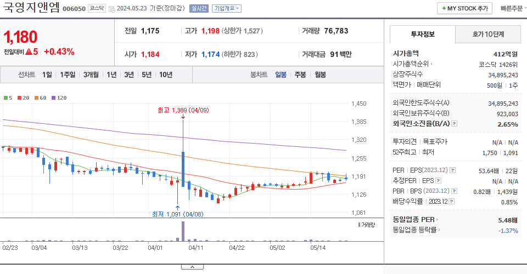Open help icon beside PBR BPS (2023.12)
This screenshot has width=527, height=274.
tap(454, 191)
